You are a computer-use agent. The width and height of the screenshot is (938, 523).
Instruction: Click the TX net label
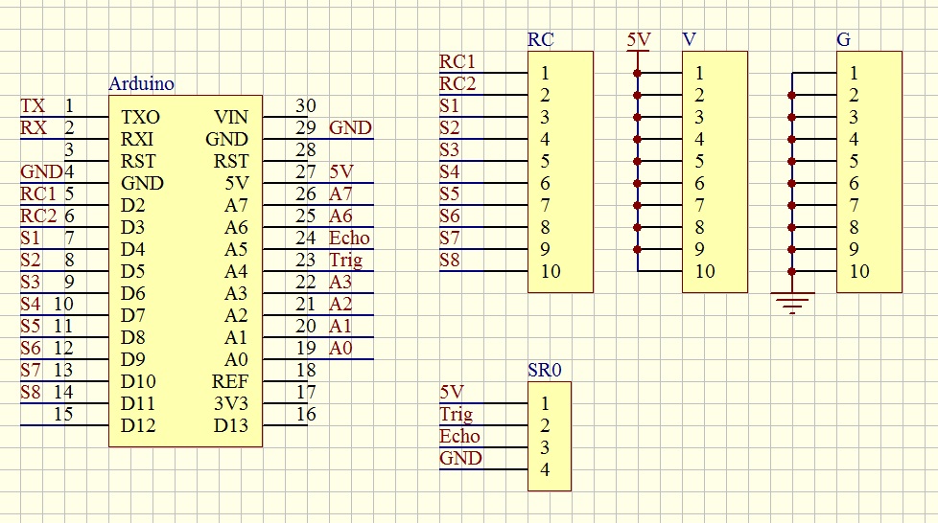coord(33,105)
